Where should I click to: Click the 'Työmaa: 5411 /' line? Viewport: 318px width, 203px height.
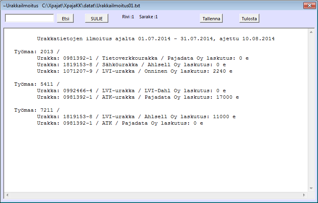(37, 84)
